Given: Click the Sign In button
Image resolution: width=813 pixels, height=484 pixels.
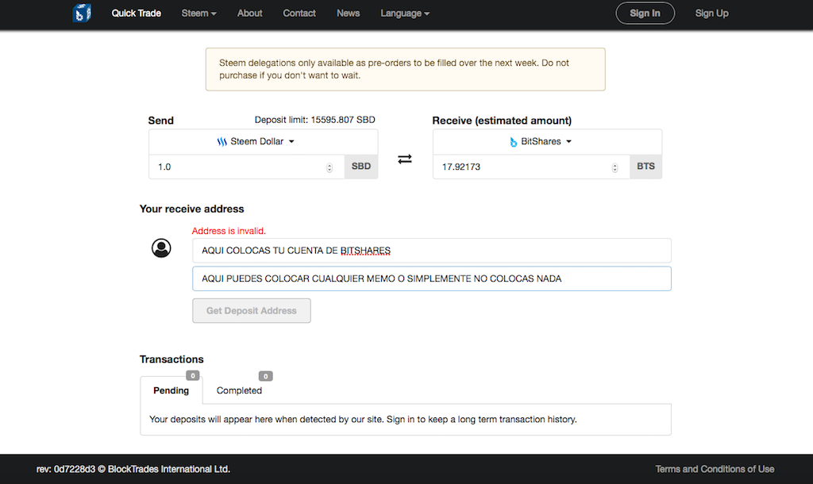Looking at the screenshot, I should 645,13.
